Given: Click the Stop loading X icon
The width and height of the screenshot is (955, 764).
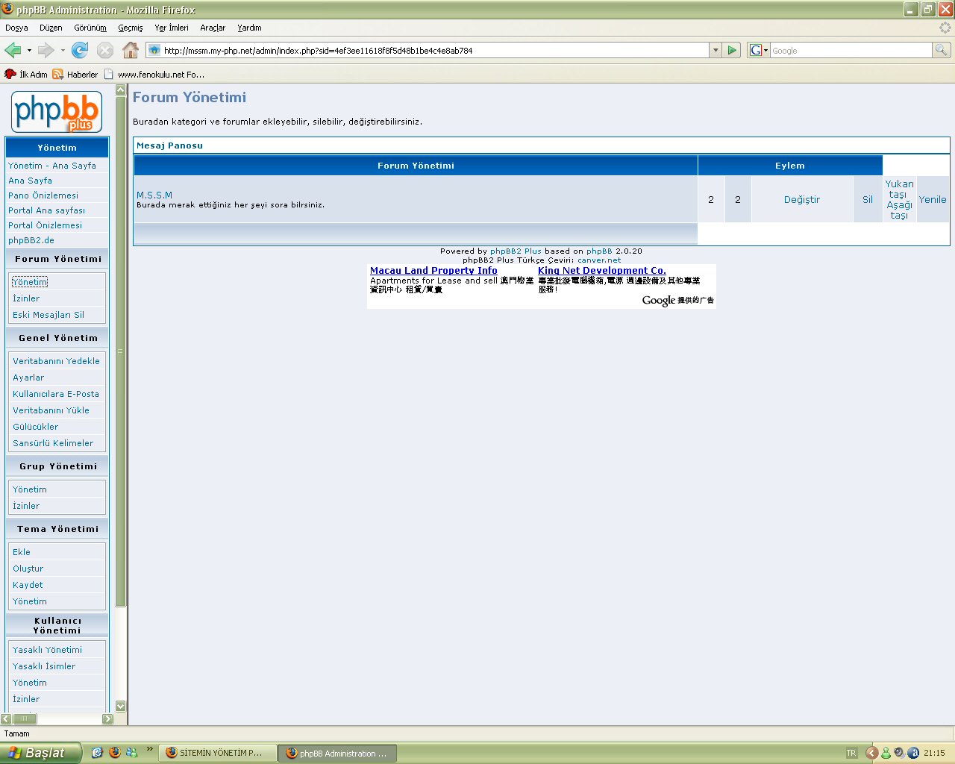Looking at the screenshot, I should pos(105,50).
